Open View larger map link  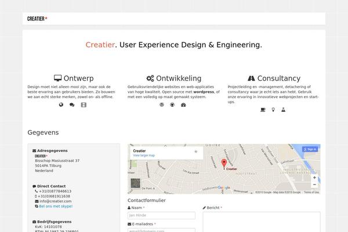[x=144, y=155]
